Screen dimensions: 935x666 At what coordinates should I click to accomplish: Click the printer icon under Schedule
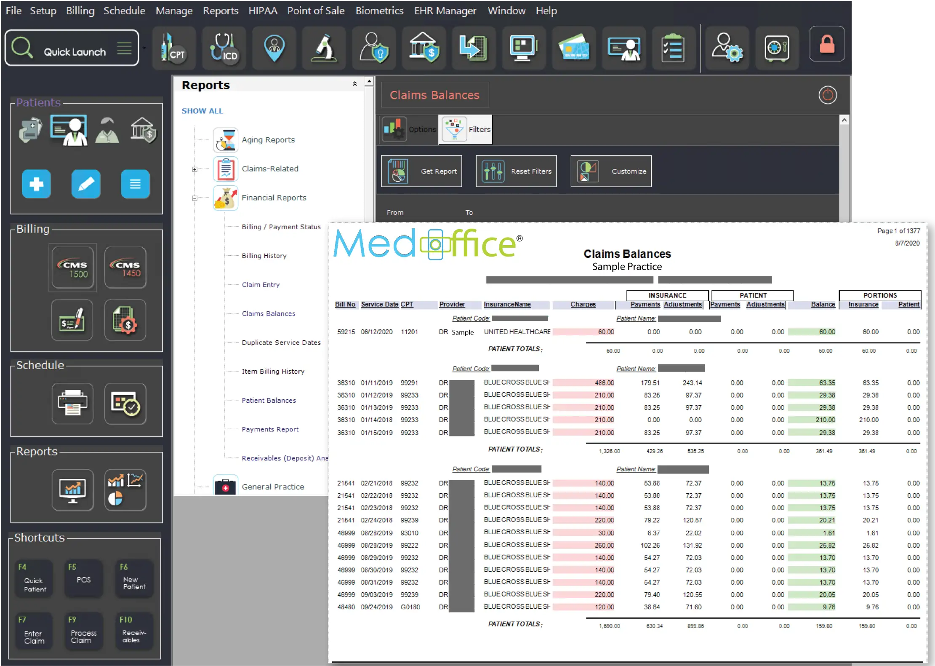click(x=73, y=403)
